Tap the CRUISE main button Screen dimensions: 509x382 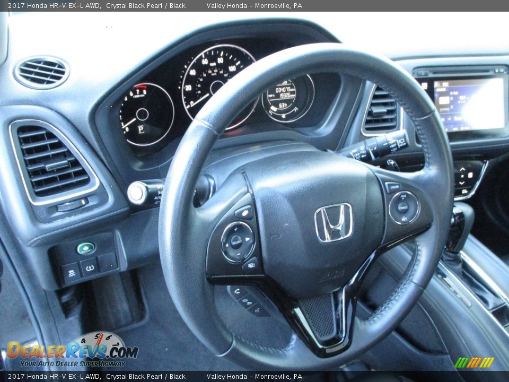pos(394,187)
